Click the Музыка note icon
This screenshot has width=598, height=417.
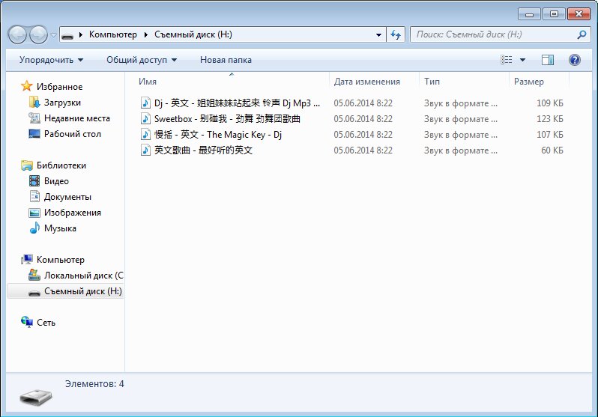click(x=34, y=228)
